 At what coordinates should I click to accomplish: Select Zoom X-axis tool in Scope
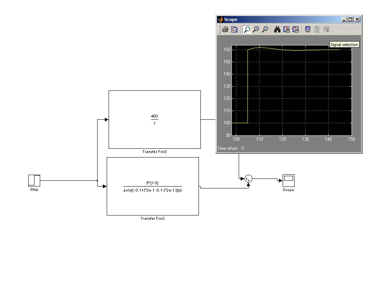(x=256, y=30)
